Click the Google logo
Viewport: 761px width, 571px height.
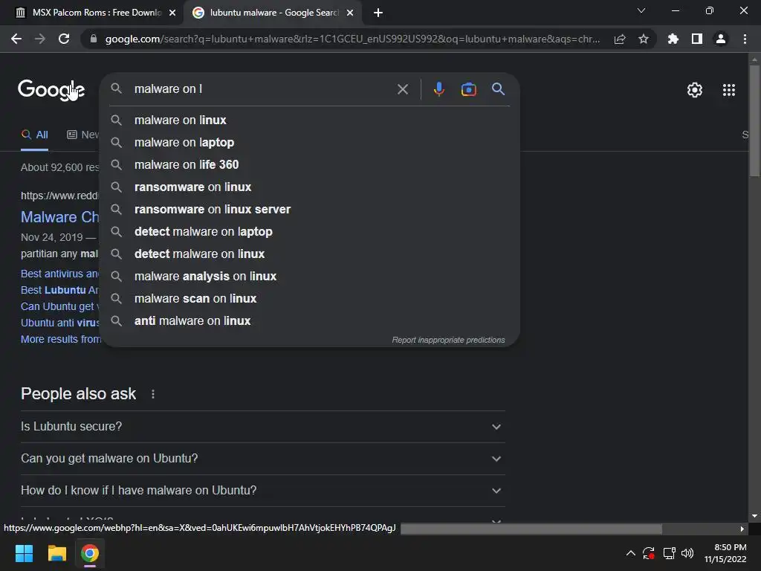coord(51,90)
